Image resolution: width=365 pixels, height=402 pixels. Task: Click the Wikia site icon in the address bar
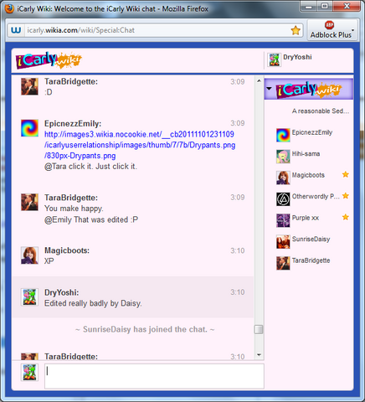[16, 30]
